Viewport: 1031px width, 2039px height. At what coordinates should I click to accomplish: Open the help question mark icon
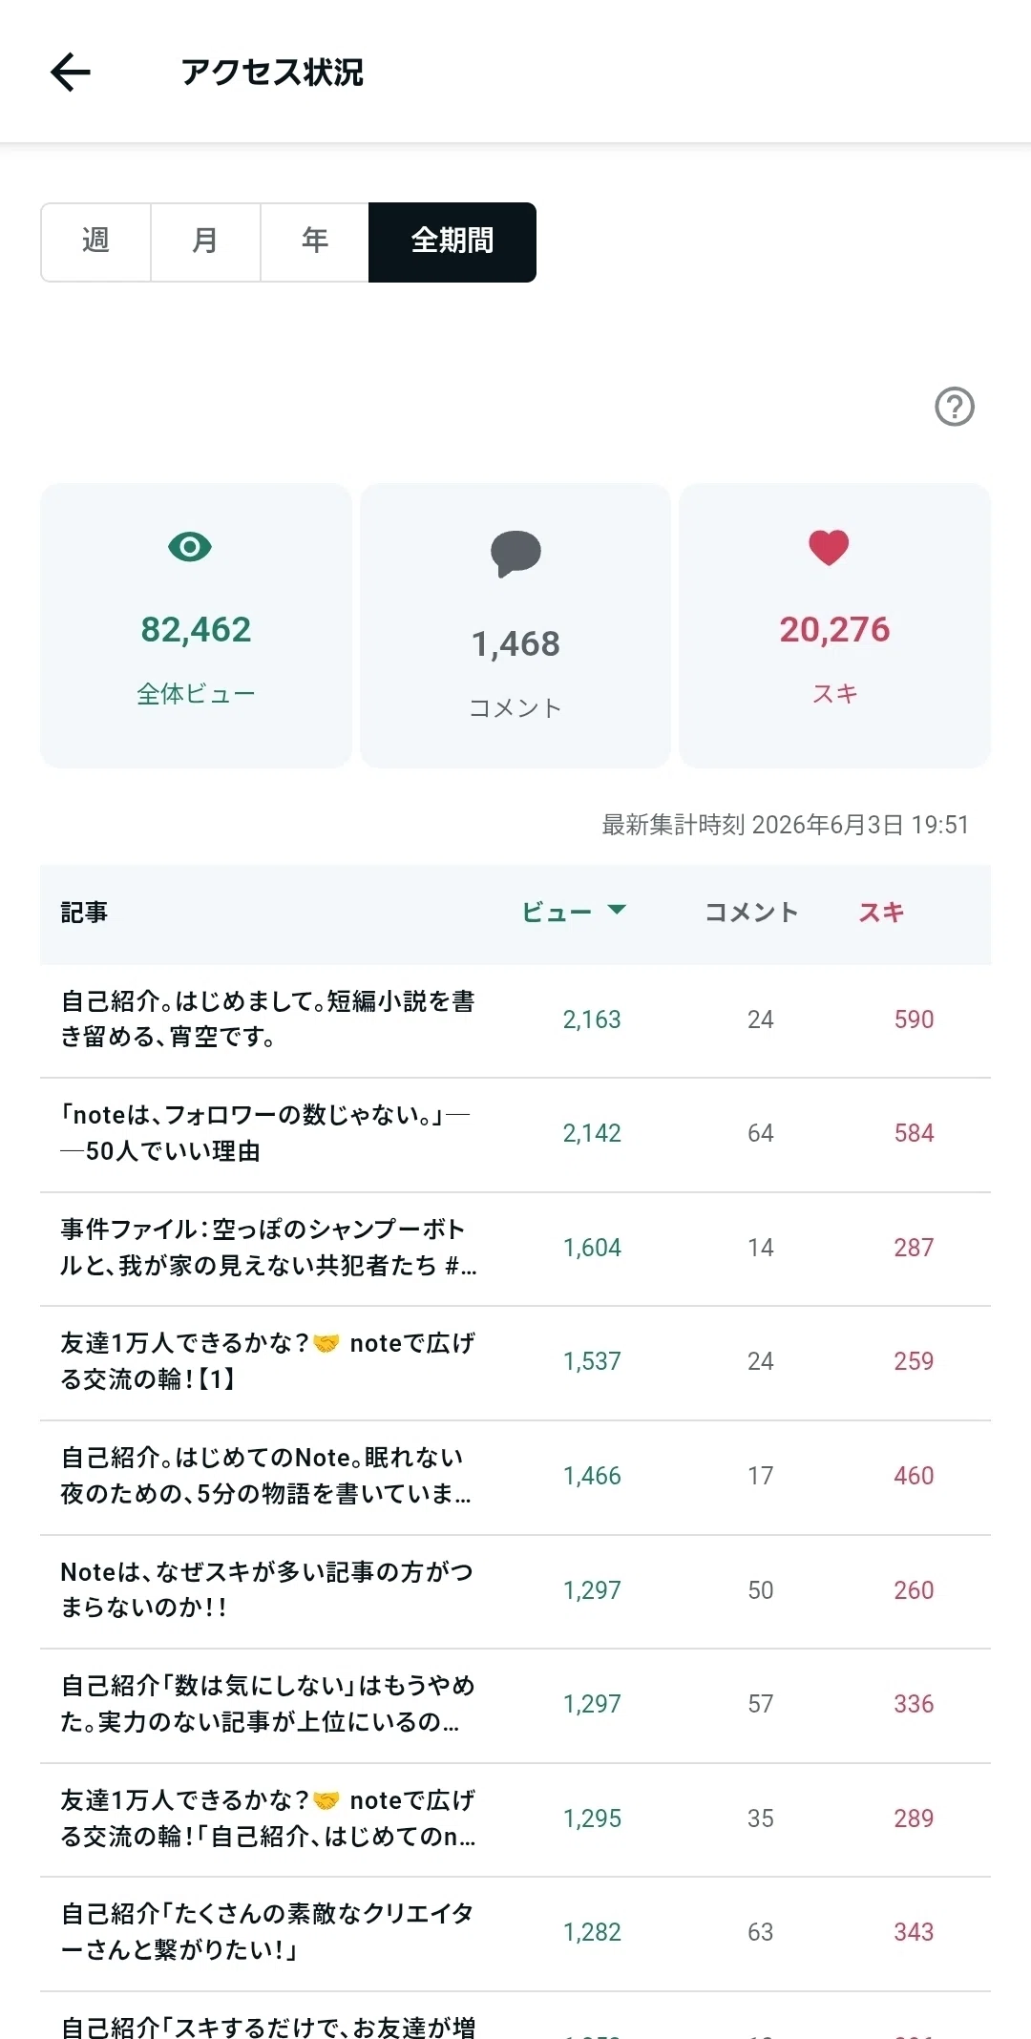(954, 407)
